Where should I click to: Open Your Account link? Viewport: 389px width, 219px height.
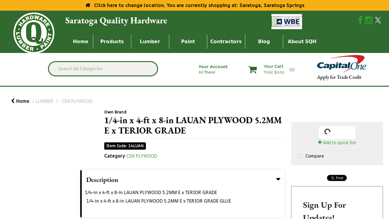click(213, 67)
